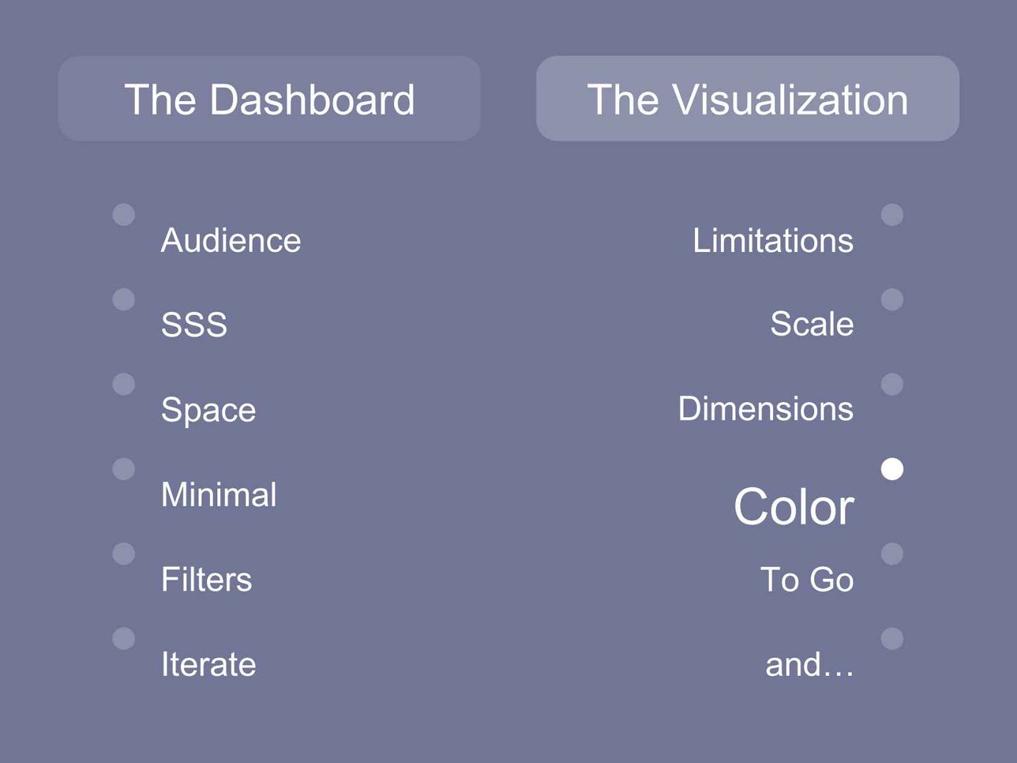Click the highlighted white dot beside Color
The width and height of the screenshot is (1017, 763).
[x=892, y=469]
